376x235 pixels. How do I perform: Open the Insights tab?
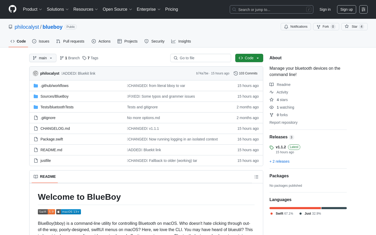pyautogui.click(x=181, y=41)
